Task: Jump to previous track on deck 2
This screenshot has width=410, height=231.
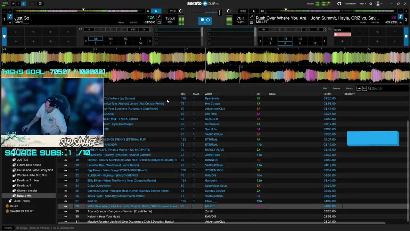Action: coord(262,11)
